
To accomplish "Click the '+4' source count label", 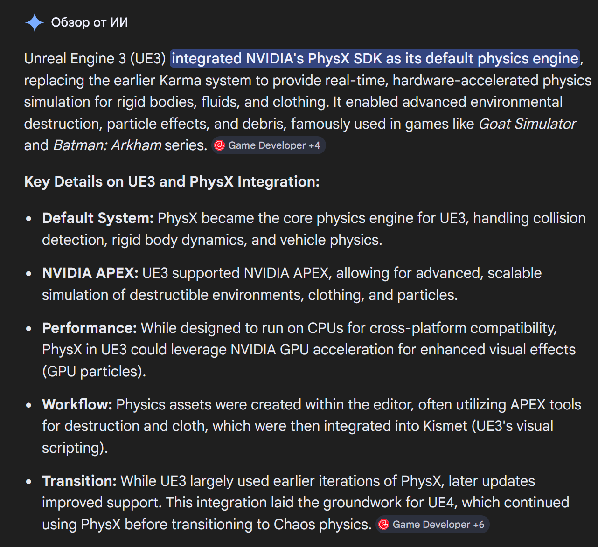I will click(314, 145).
